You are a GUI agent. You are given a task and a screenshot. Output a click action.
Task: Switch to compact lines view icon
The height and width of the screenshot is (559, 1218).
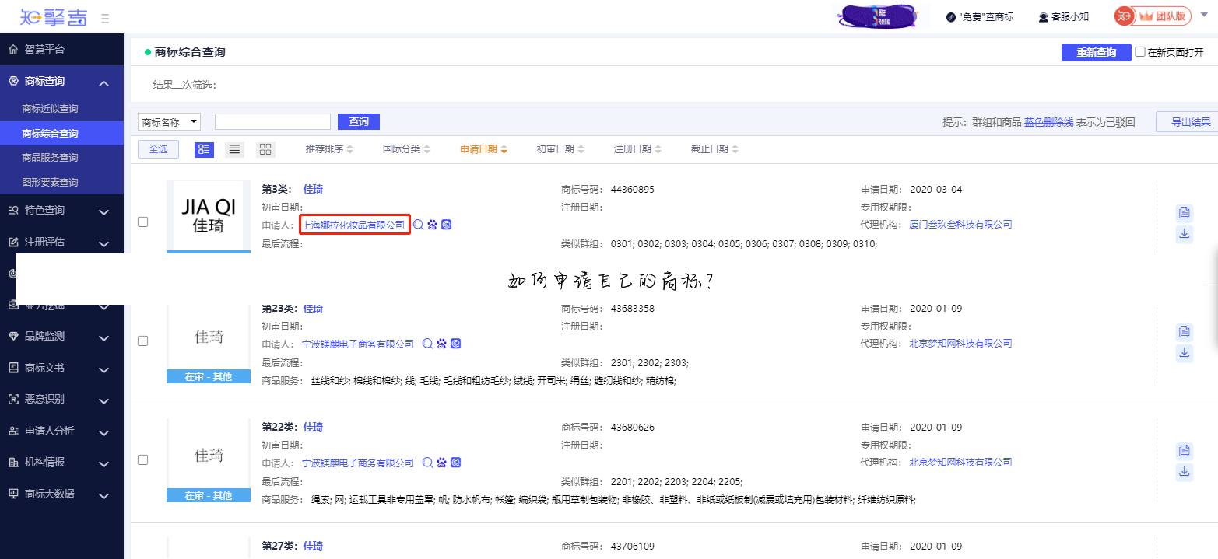click(234, 149)
